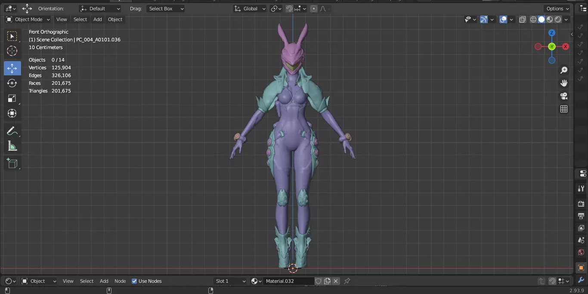The image size is (588, 294).
Task: Click the red X axis on gizmo
Action: tap(566, 46)
